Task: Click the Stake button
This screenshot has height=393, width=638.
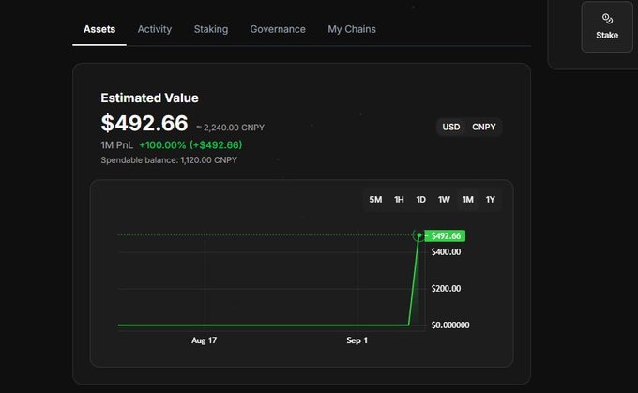Action: pos(607,27)
